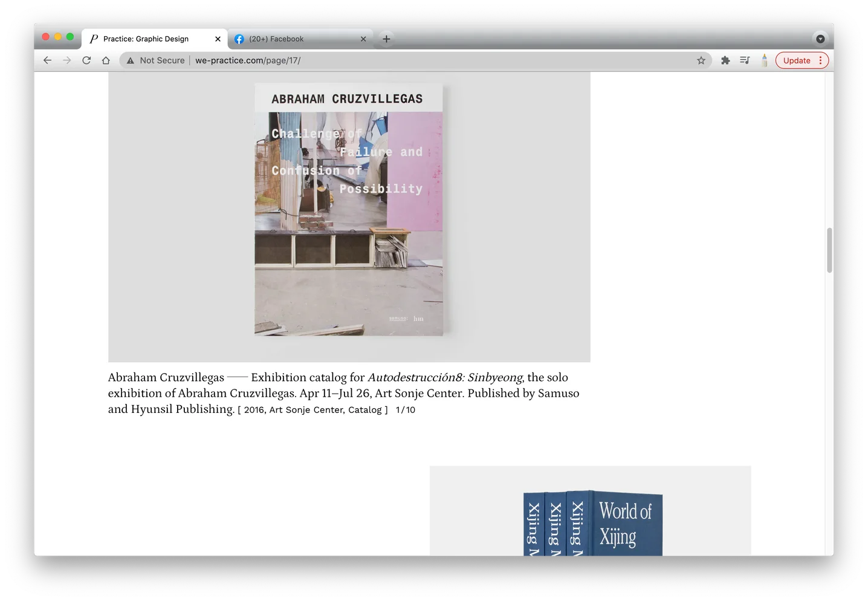Select the Practice: Graphic Design tab
The width and height of the screenshot is (868, 601).
tap(146, 39)
